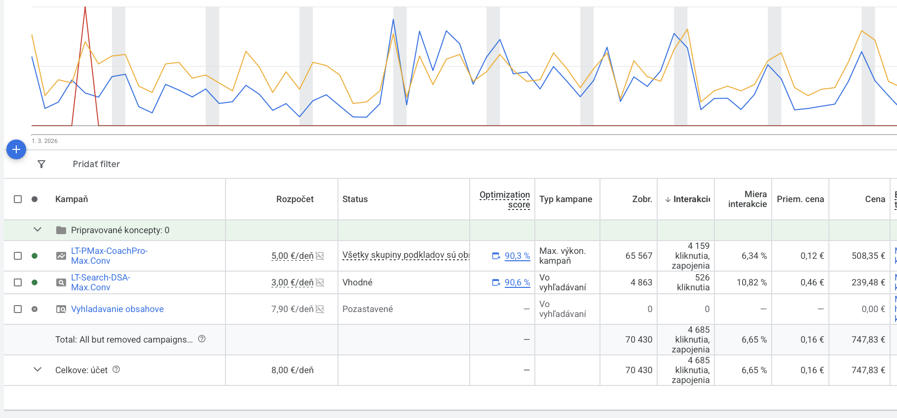
Task: Check the LT-PMax-CoachPro-Max.Conv row checkbox
Action: click(x=18, y=256)
